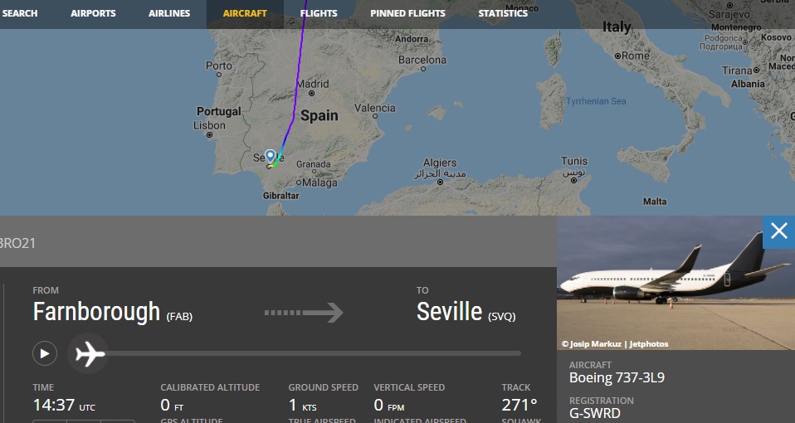
Task: Click the Boeing 737-3L9 aircraft type
Action: [617, 378]
